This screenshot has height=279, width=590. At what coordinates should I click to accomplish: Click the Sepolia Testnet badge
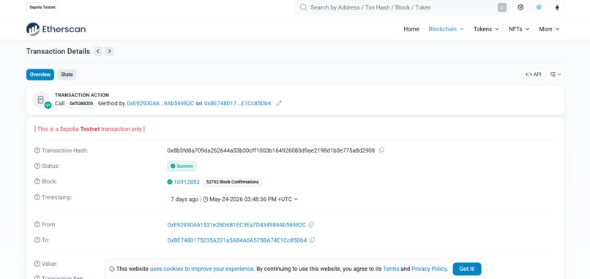[42, 7]
